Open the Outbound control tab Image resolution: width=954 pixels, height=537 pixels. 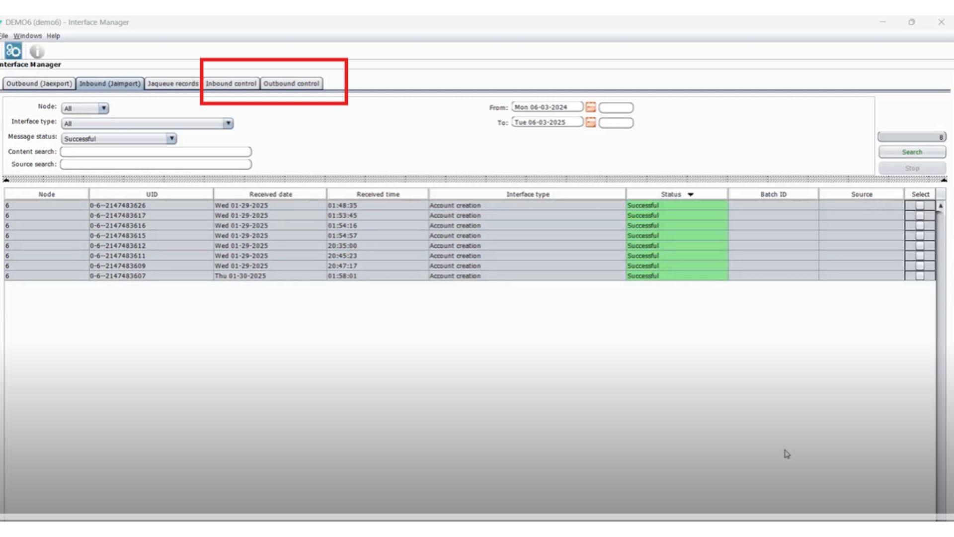291,84
